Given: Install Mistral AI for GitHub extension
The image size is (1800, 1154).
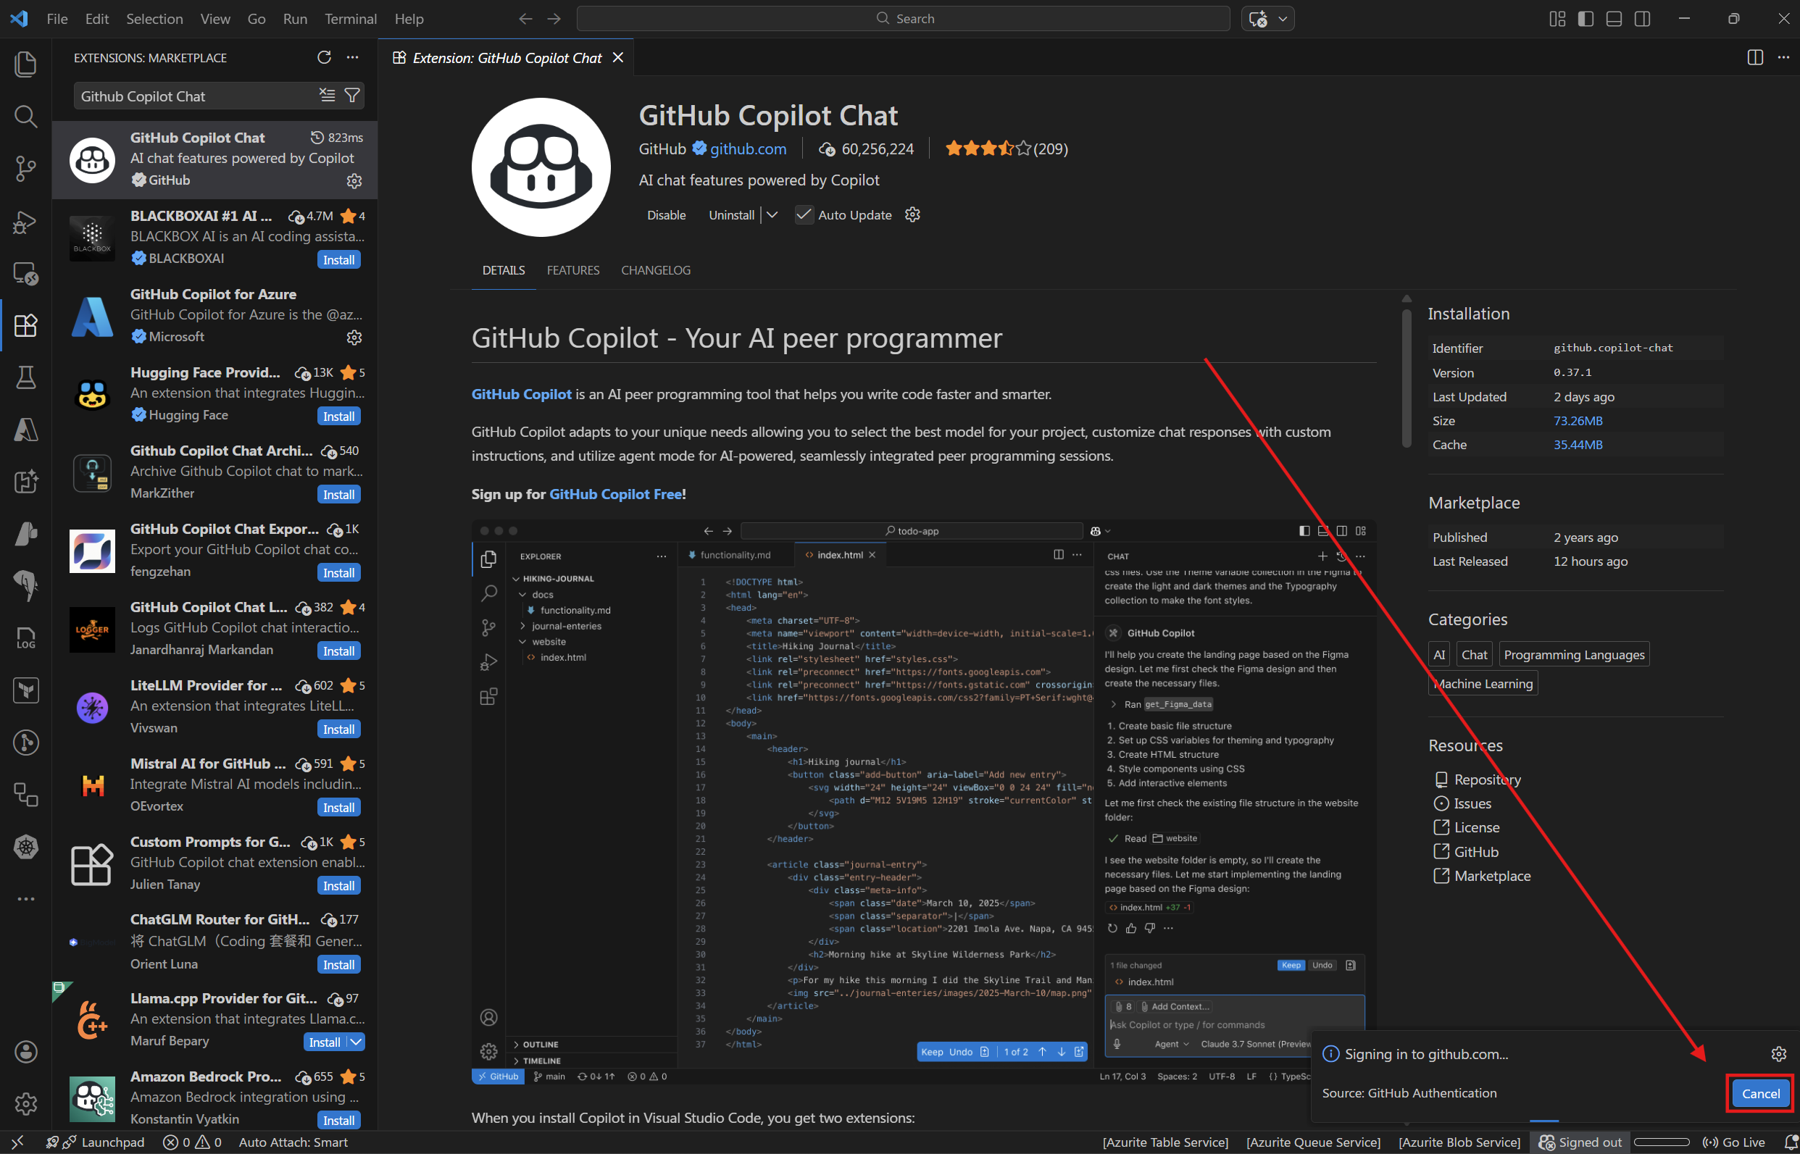Looking at the screenshot, I should pos(338,808).
